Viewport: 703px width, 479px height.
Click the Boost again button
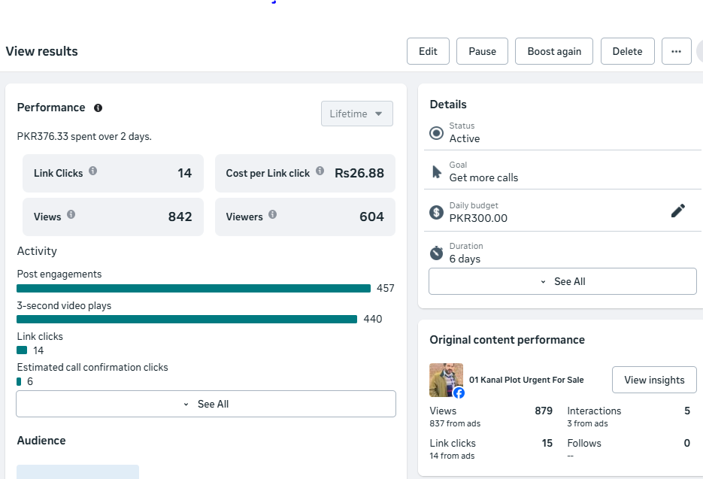[x=554, y=51]
